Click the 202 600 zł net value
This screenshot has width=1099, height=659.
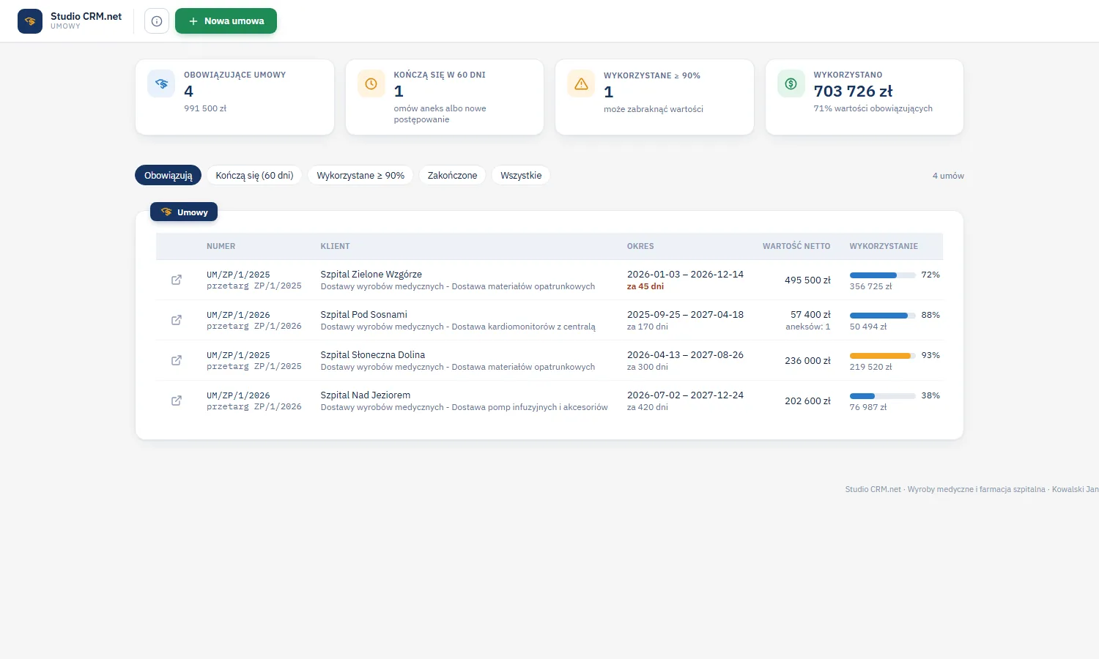click(x=807, y=401)
